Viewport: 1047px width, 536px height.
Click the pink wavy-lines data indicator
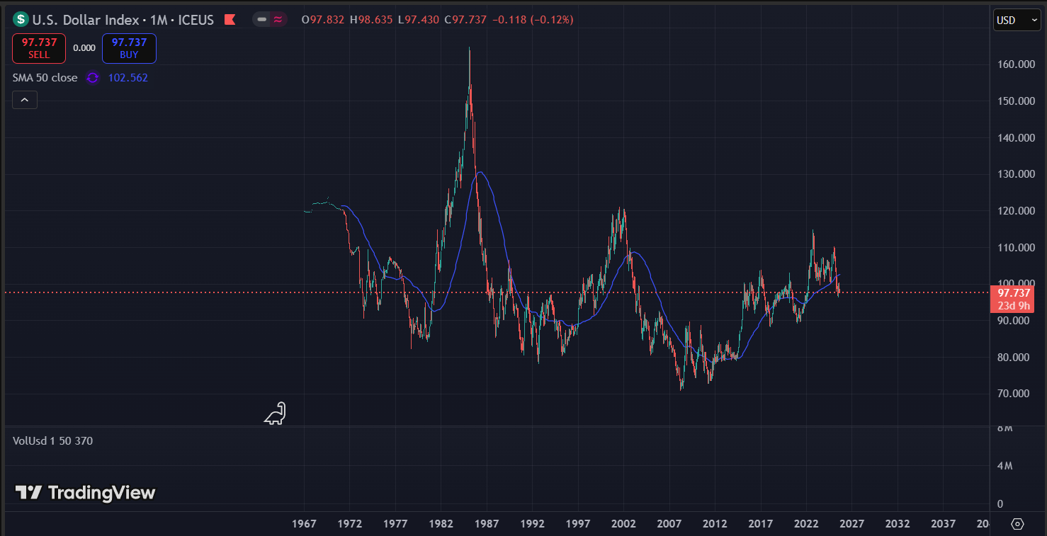tap(278, 20)
